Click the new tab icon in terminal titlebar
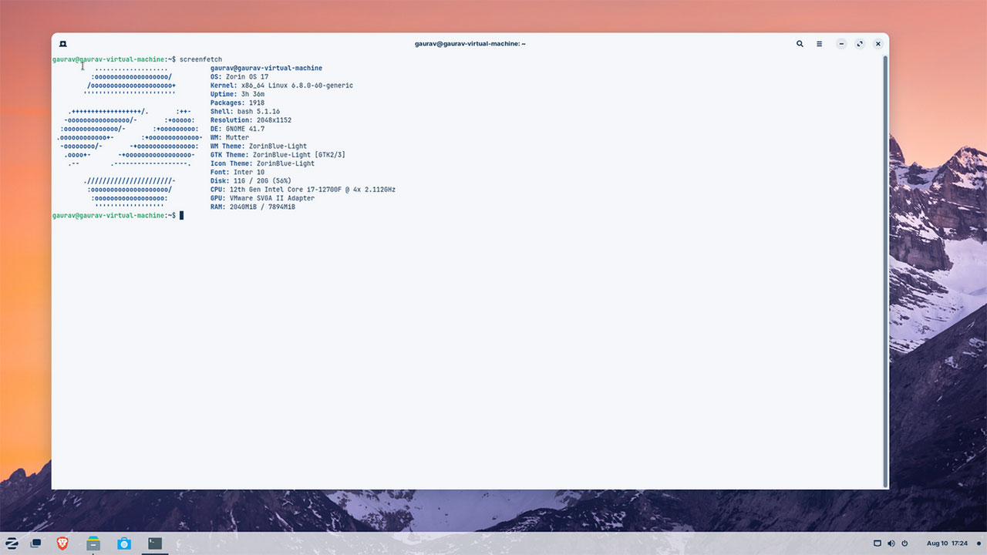 62,44
